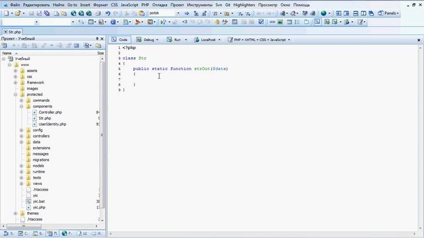
Task: Select the controllers folder
Action: pyautogui.click(x=41, y=136)
